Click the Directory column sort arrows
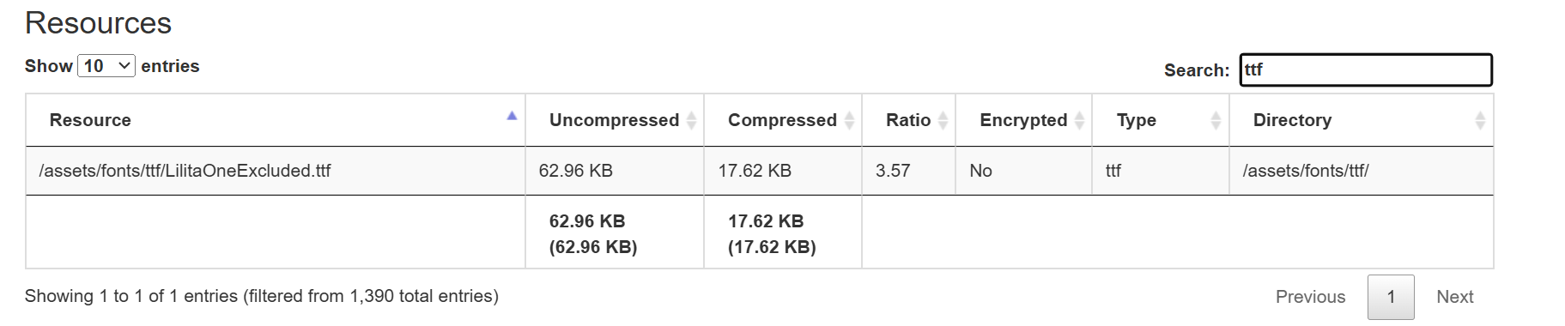 pos(1480,120)
